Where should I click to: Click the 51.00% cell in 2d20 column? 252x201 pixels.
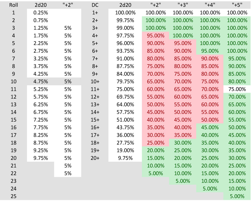click(x=125, y=120)
